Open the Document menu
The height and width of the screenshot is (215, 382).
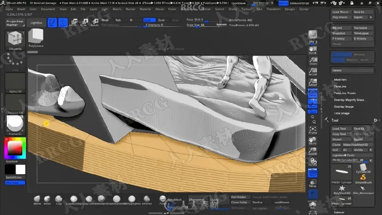48,9
